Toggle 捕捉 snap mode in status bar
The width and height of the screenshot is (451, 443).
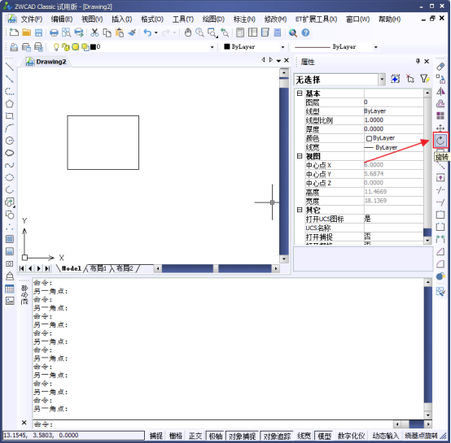156,436
